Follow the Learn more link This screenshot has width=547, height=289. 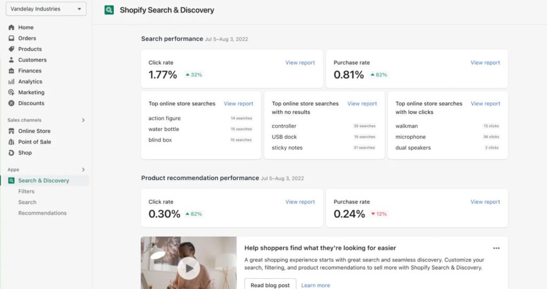click(315, 285)
